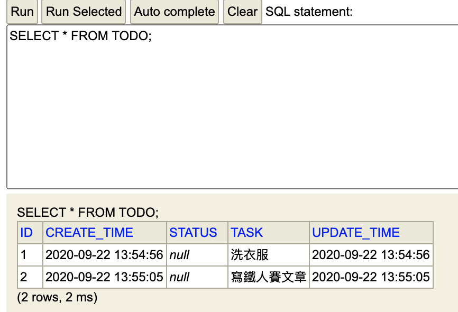Click the Run button

(x=22, y=12)
